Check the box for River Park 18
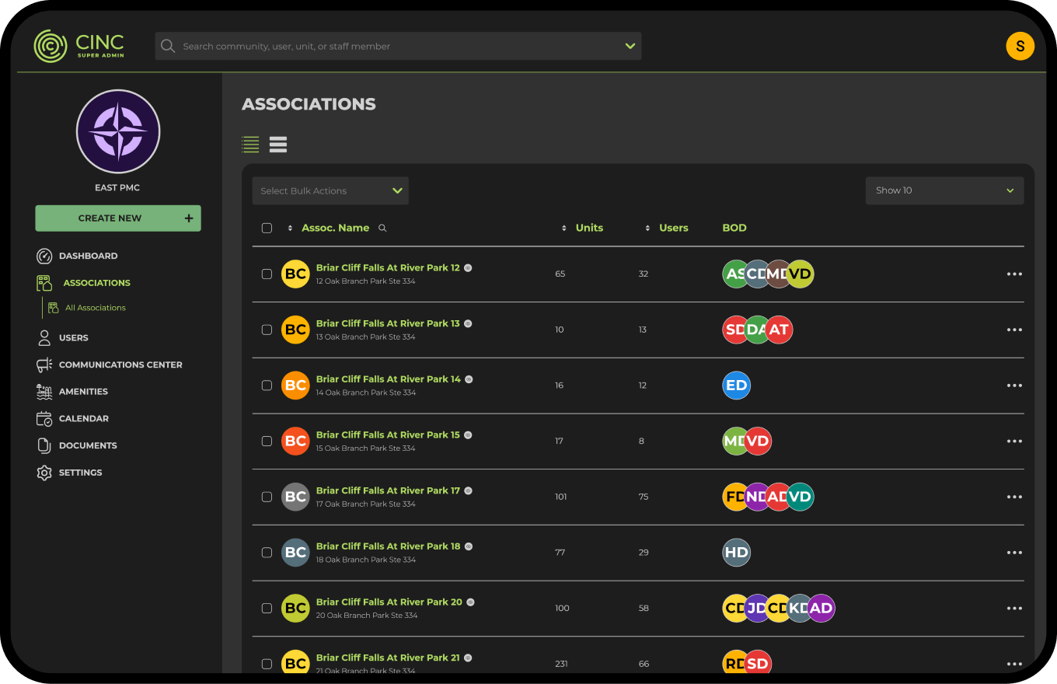Viewport: 1057px width, 684px height. (267, 553)
